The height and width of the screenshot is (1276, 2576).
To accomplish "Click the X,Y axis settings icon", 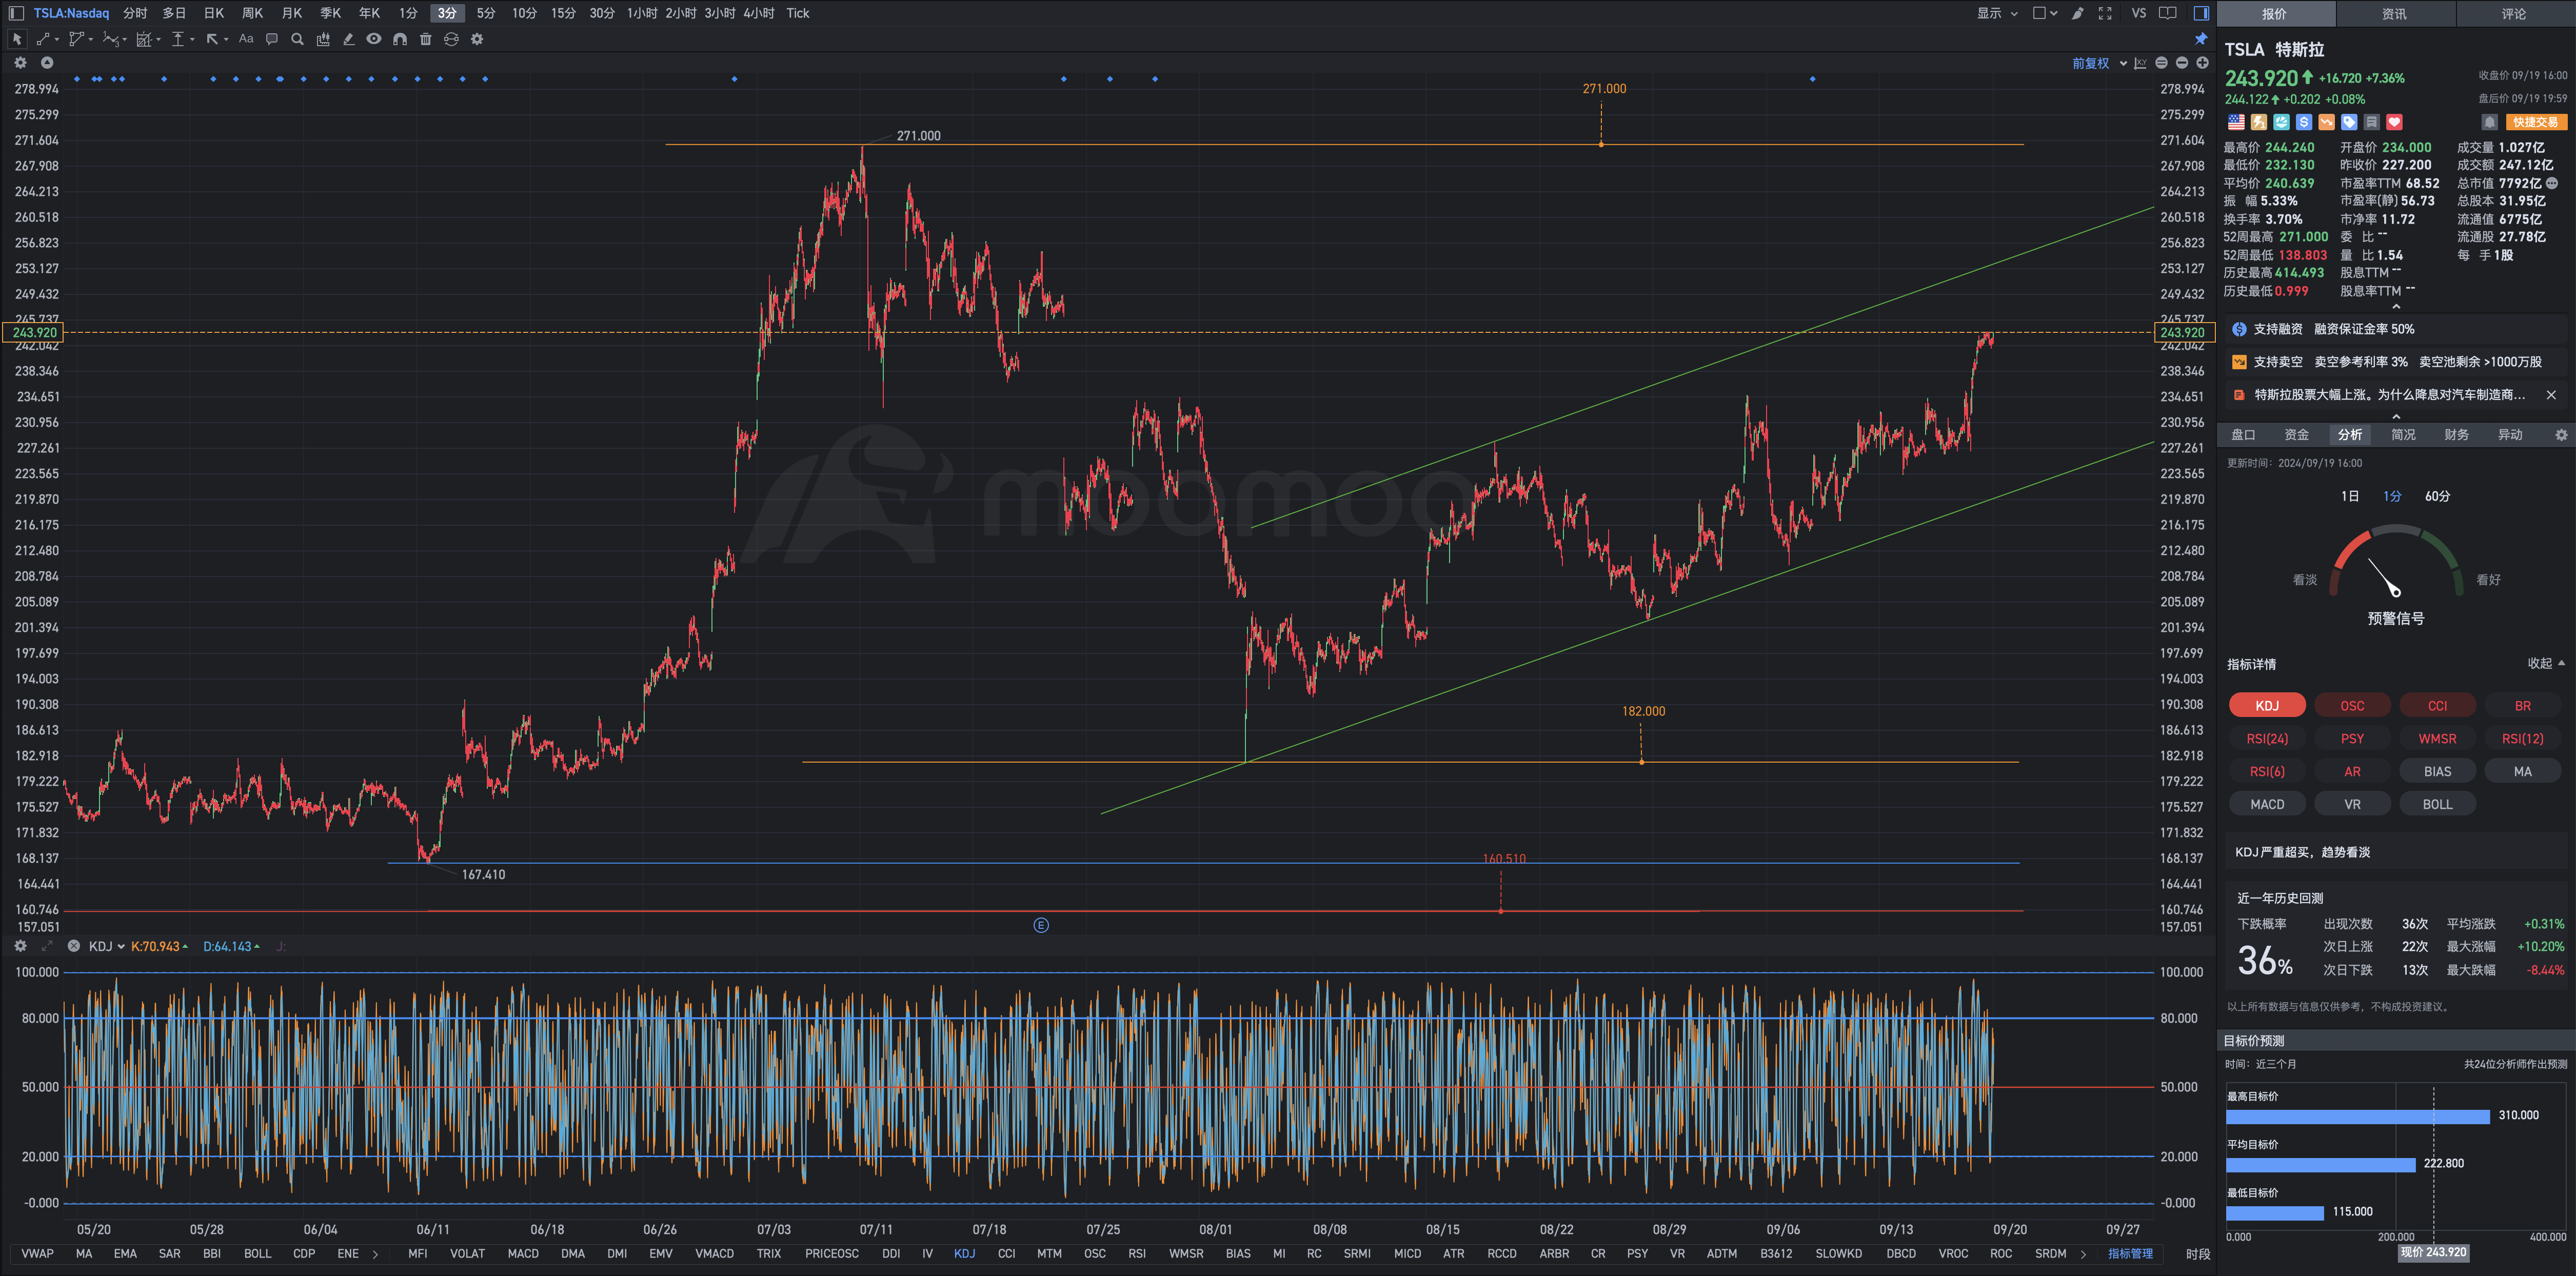I will pyautogui.click(x=2140, y=63).
